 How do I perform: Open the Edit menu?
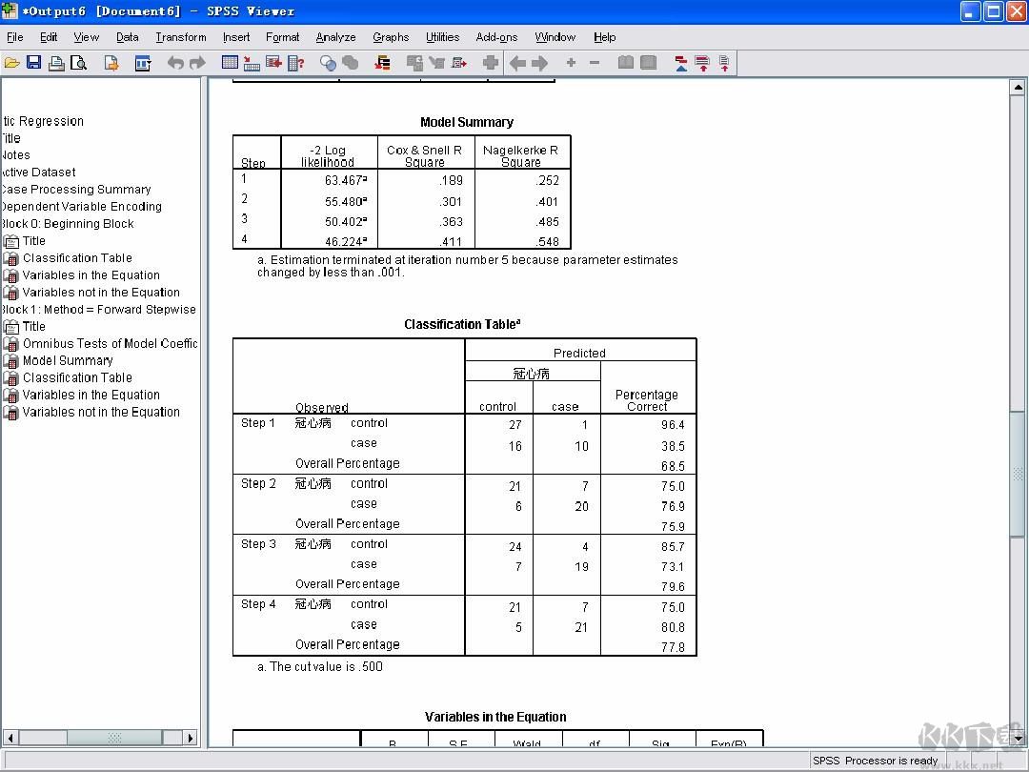[x=49, y=37]
